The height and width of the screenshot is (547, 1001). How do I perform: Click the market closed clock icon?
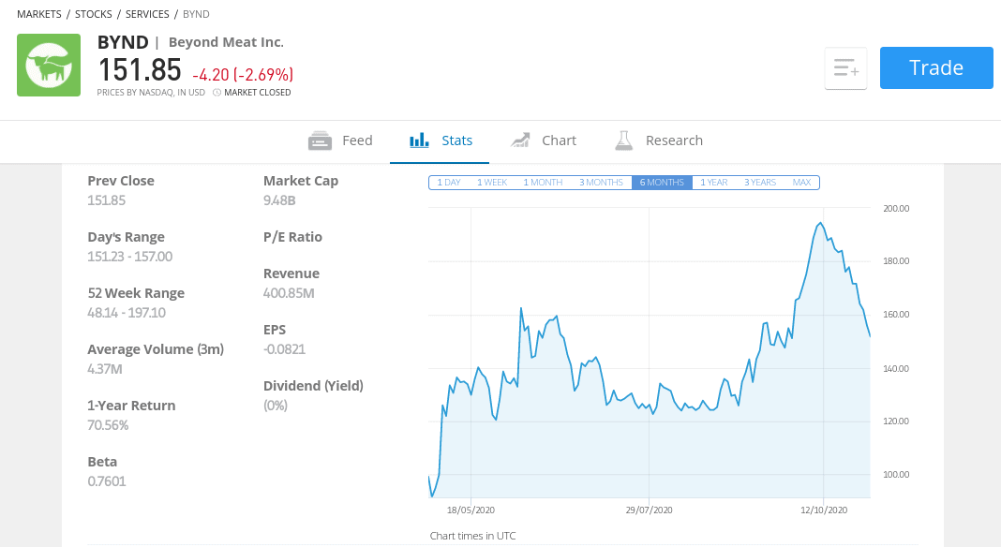217,93
